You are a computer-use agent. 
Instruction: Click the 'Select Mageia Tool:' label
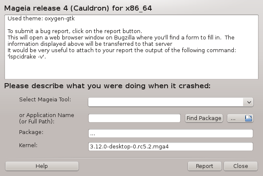45,100
